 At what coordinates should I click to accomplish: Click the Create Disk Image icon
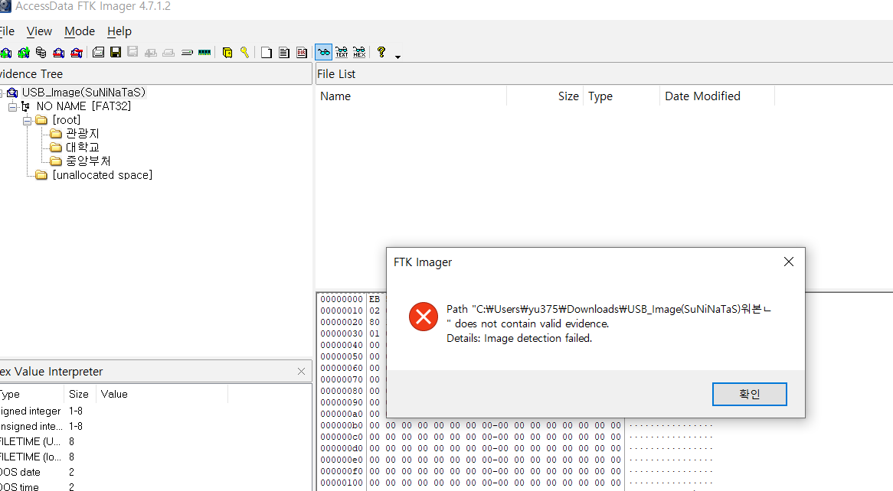click(98, 52)
